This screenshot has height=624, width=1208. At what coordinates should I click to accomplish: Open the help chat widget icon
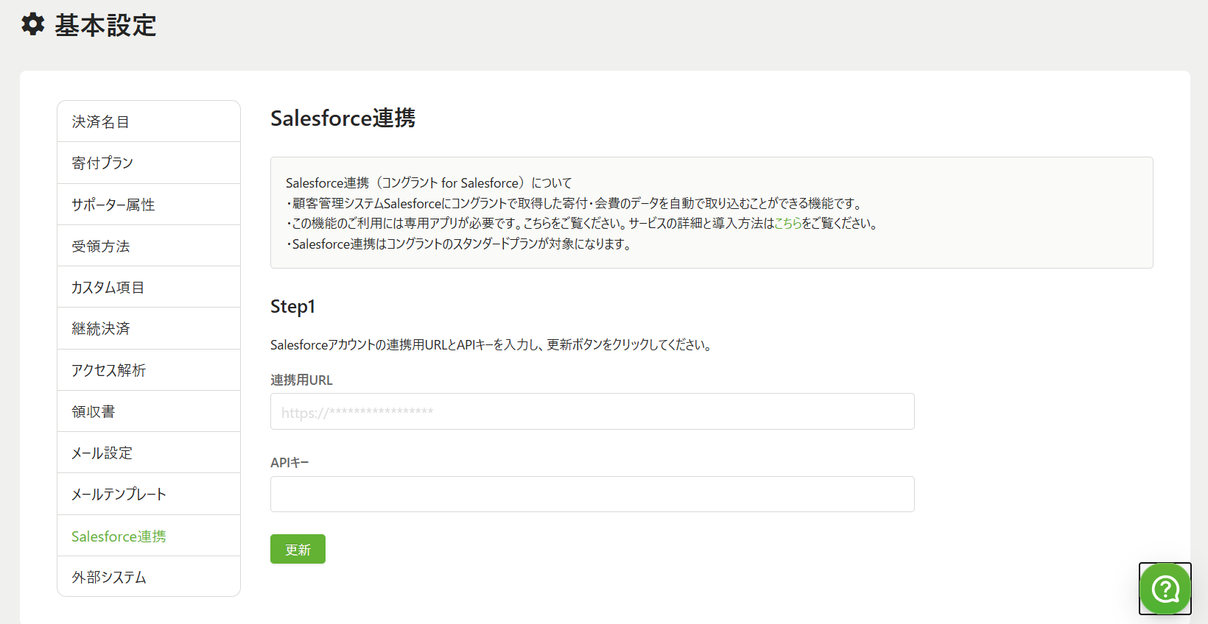tap(1165, 589)
